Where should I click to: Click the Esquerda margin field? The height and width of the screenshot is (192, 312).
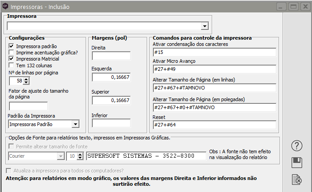(x=111, y=78)
